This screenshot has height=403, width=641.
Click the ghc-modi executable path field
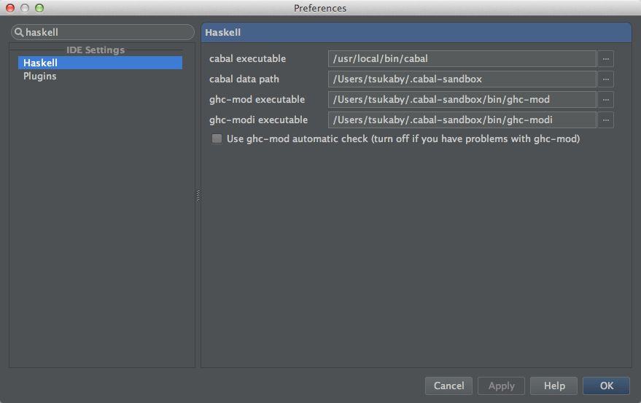coord(462,120)
